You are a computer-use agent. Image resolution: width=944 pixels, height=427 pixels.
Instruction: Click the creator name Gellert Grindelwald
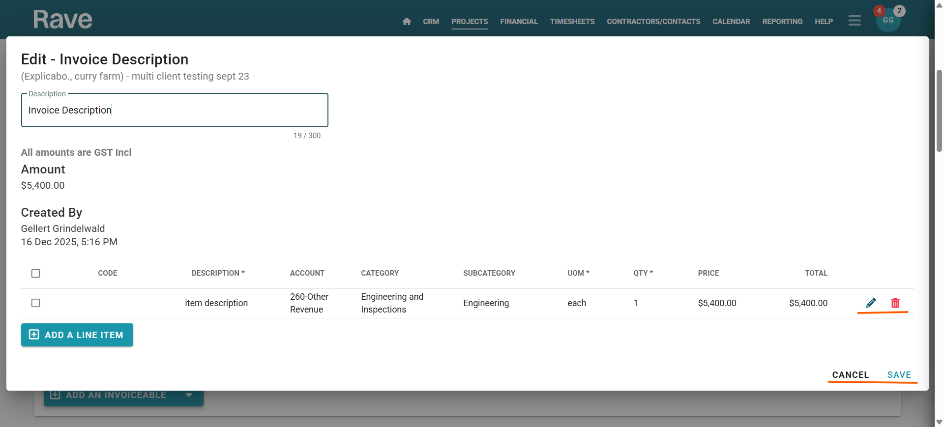(x=63, y=228)
